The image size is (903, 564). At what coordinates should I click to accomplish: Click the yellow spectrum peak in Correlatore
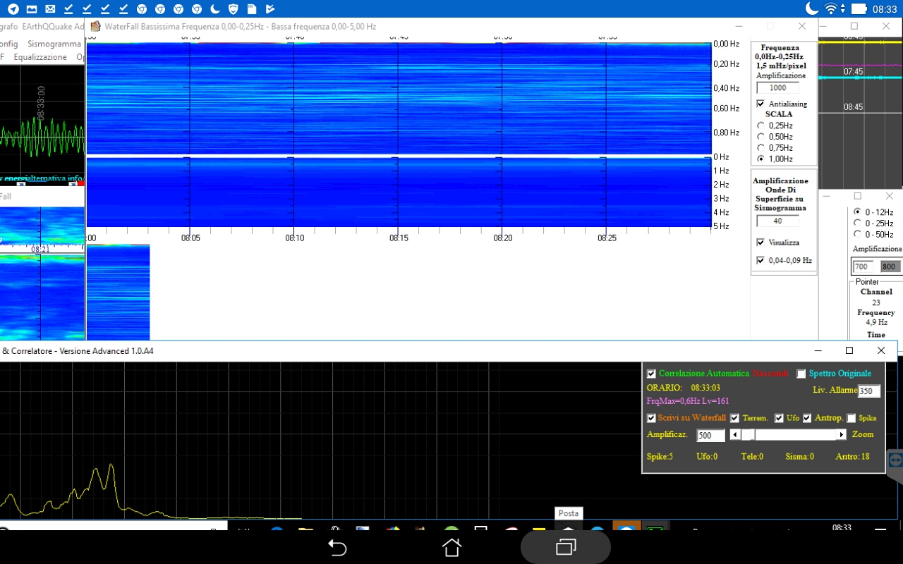point(111,467)
